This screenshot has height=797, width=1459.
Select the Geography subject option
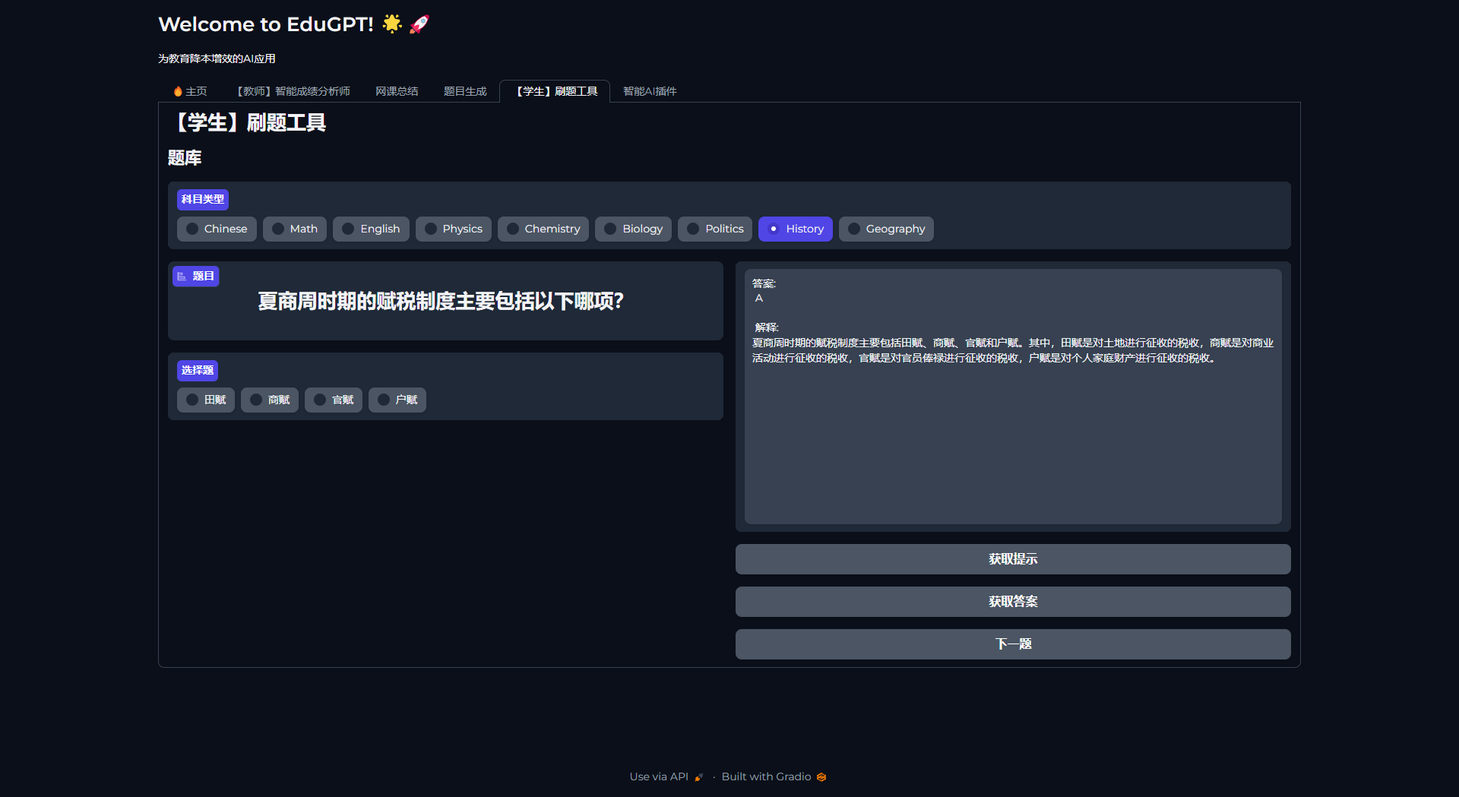click(x=886, y=229)
